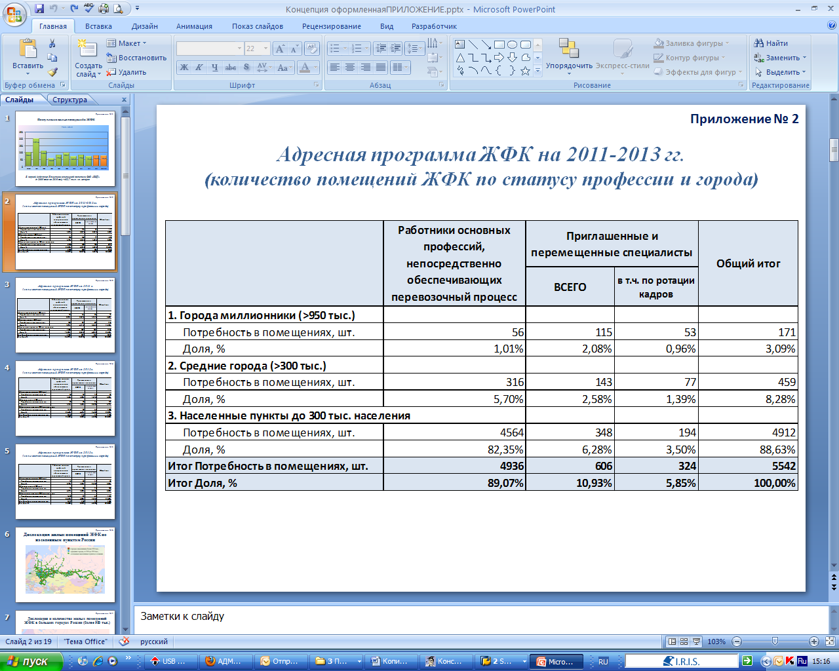Screen dimensions: 839x671
Task: Open the Макет layout dropdown
Action: pyautogui.click(x=127, y=43)
